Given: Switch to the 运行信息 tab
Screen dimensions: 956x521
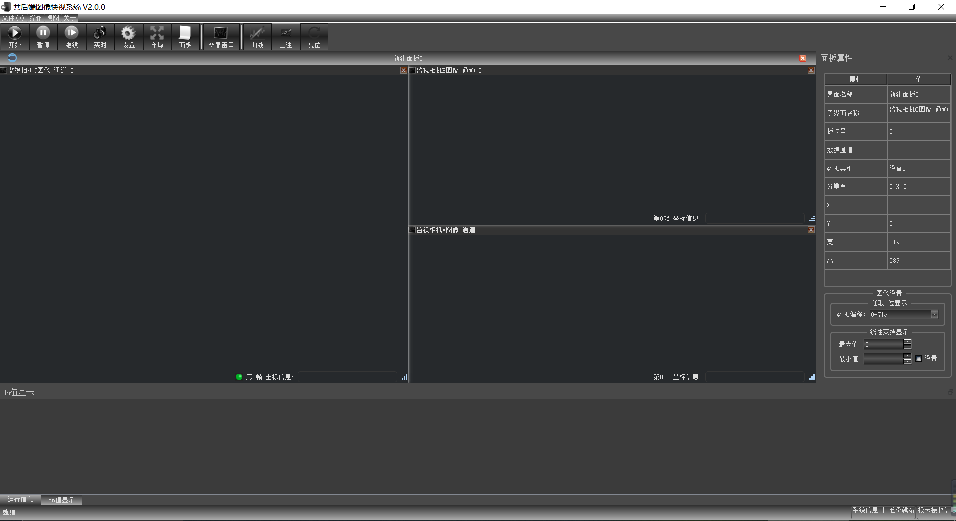Looking at the screenshot, I should (20, 499).
